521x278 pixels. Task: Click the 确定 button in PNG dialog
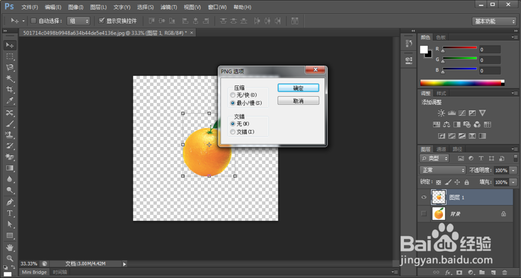click(x=299, y=88)
